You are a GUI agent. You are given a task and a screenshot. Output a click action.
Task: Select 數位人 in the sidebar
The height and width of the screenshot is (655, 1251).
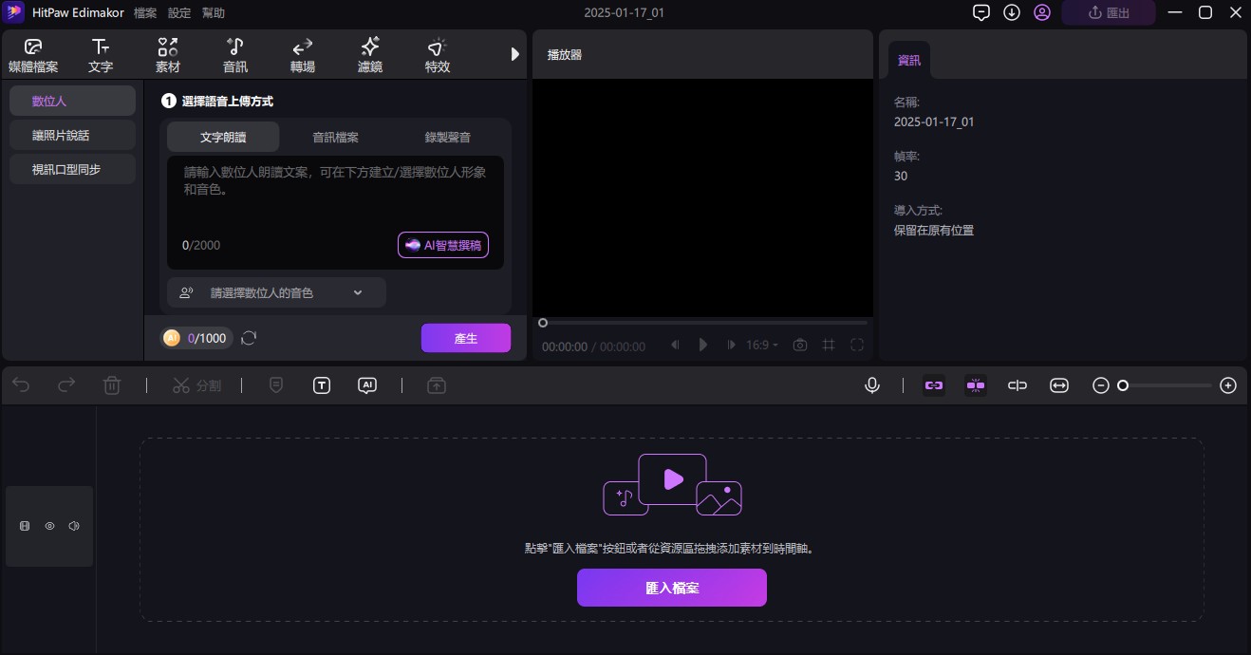[x=72, y=101]
